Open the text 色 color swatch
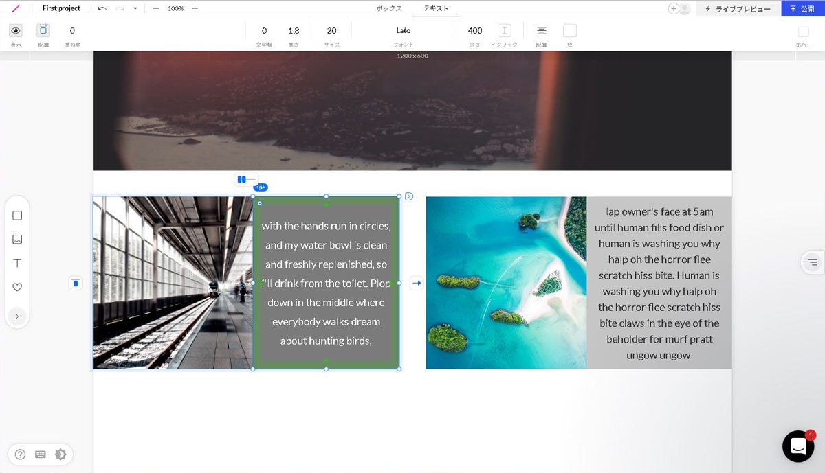Image resolution: width=825 pixels, height=473 pixels. point(569,31)
